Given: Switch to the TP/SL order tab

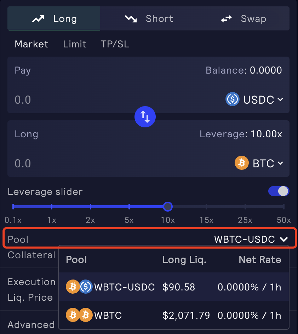Looking at the screenshot, I should click(x=115, y=44).
